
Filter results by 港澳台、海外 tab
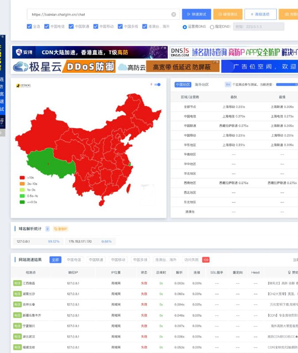(166, 260)
